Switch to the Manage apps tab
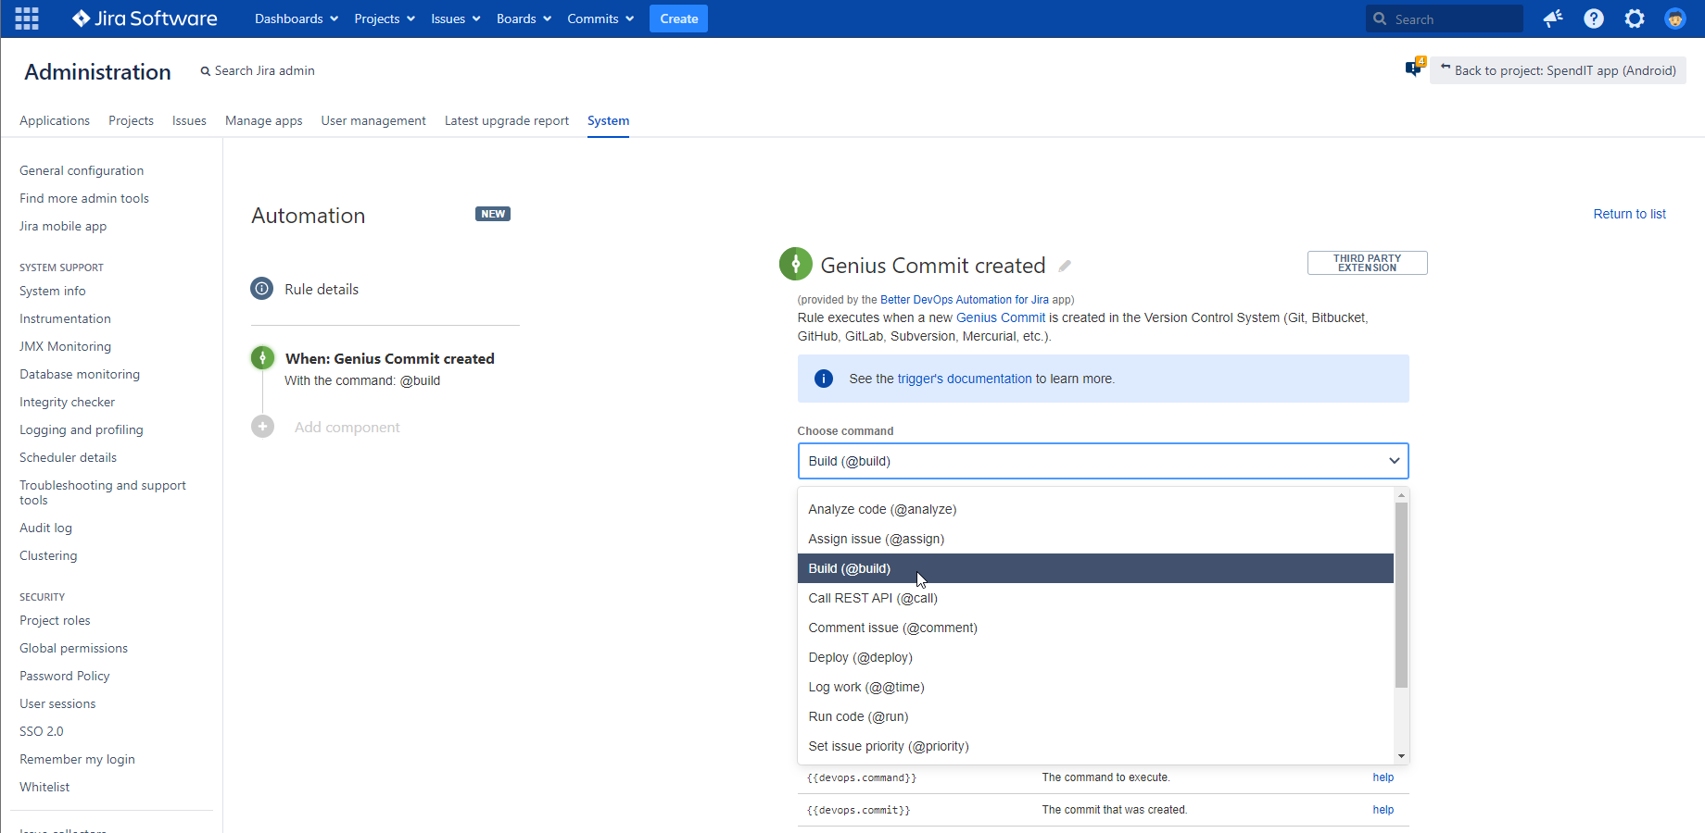Screen dimensions: 1705x833 [264, 120]
